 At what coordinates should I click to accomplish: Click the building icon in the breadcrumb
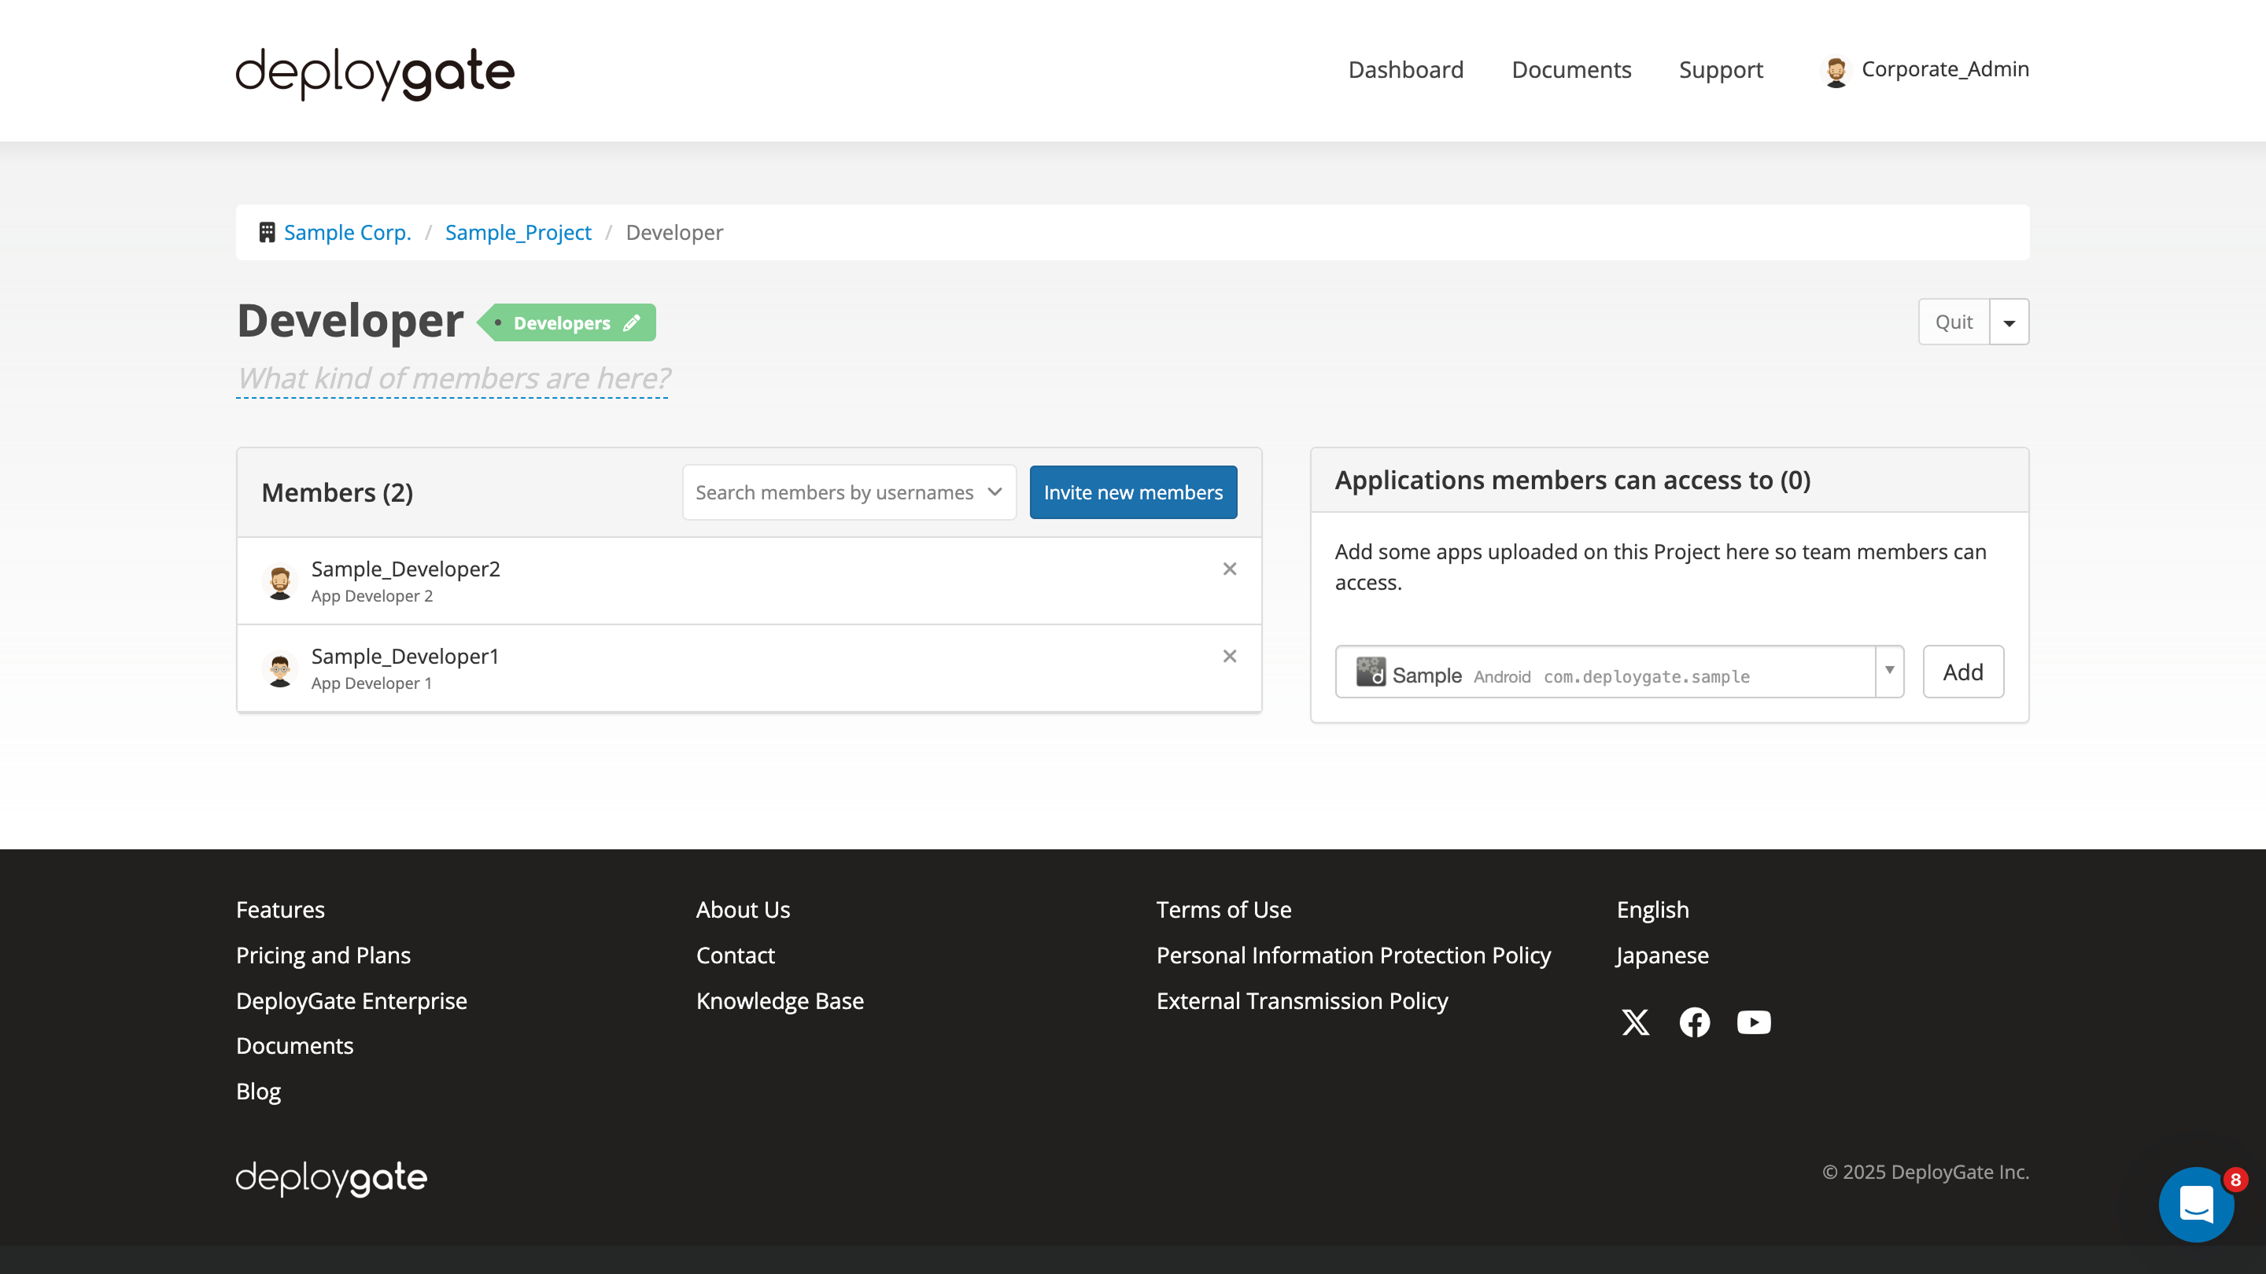267,231
